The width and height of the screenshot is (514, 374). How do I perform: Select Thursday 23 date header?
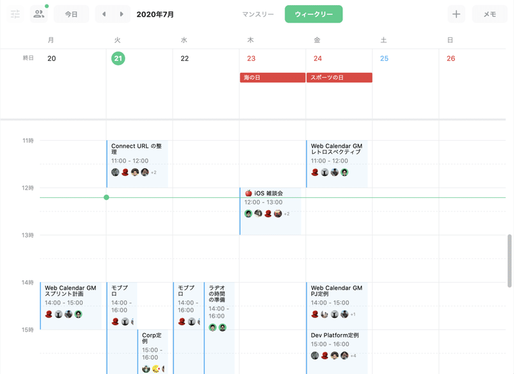click(x=252, y=58)
